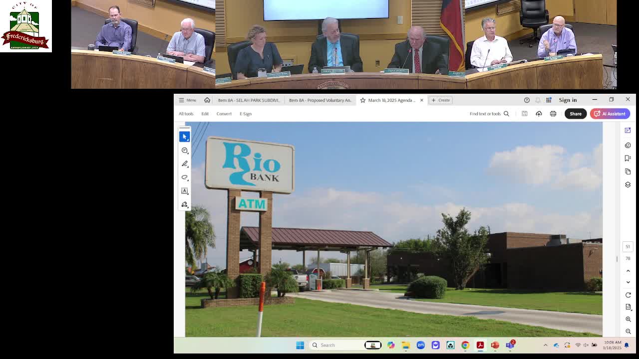Open the E-Sign tab
The image size is (639, 359).
pos(246,114)
